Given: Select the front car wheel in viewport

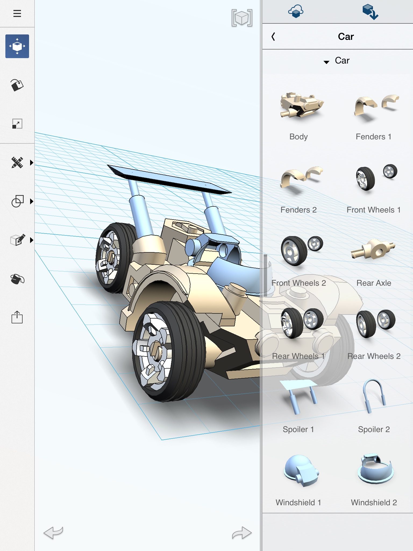Looking at the screenshot, I should point(169,351).
